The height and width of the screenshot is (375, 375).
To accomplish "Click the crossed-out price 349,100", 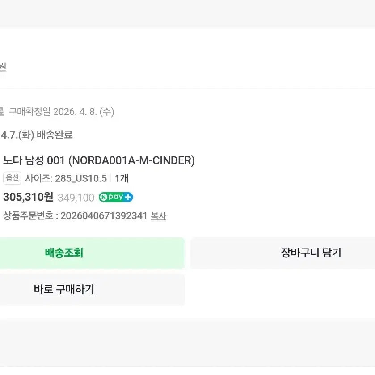I will [76, 198].
